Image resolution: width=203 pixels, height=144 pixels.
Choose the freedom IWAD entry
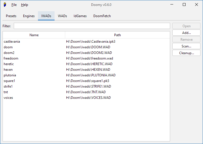[x=11, y=58]
